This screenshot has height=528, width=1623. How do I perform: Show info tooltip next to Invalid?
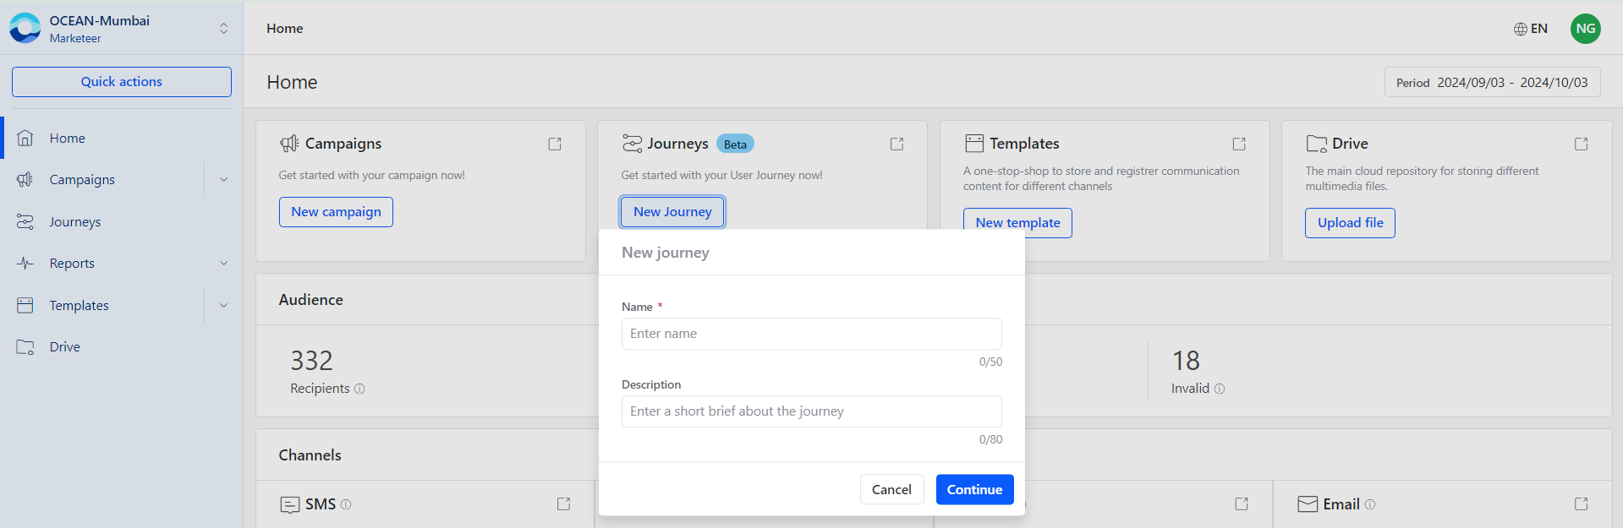[1220, 389]
